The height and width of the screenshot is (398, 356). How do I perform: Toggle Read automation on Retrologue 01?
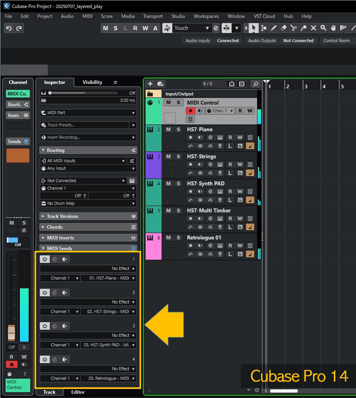tap(230, 246)
